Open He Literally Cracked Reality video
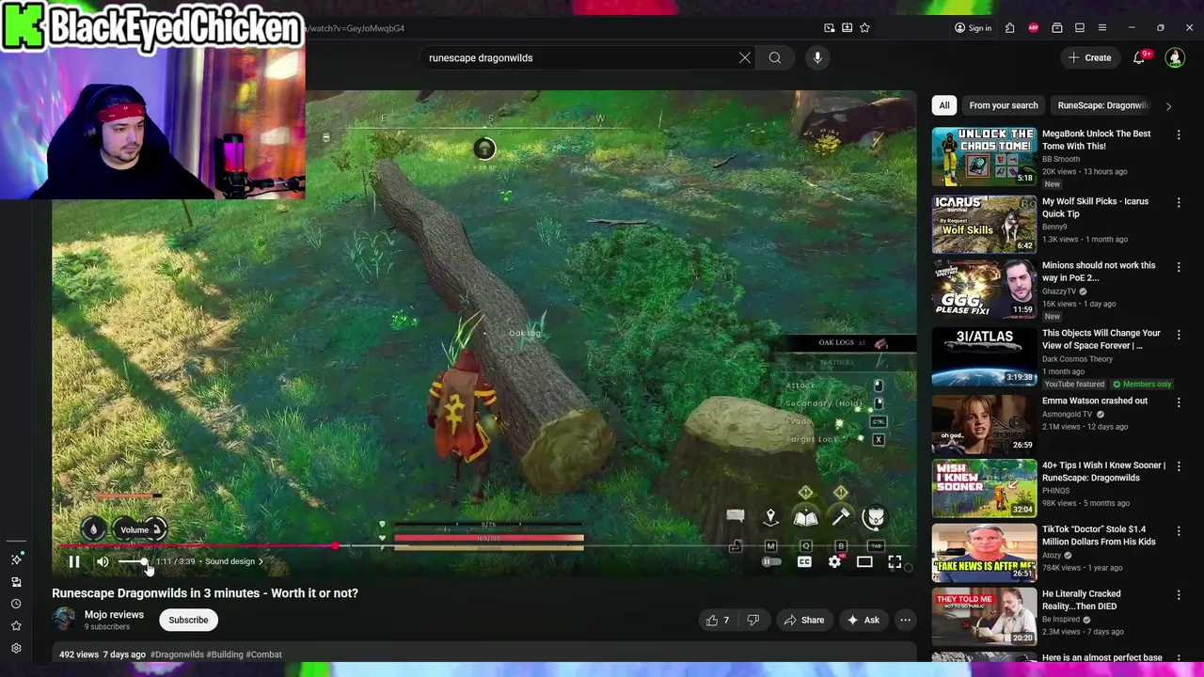Viewport: 1204px width, 677px height. (x=1082, y=600)
